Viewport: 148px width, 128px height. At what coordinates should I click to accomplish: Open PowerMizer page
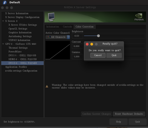15,52
